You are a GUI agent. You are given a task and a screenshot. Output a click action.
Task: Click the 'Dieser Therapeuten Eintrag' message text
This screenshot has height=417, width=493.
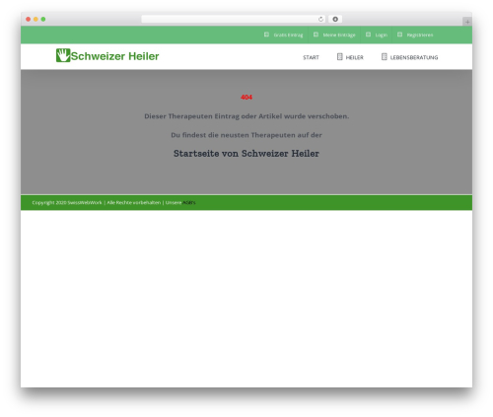(x=246, y=116)
